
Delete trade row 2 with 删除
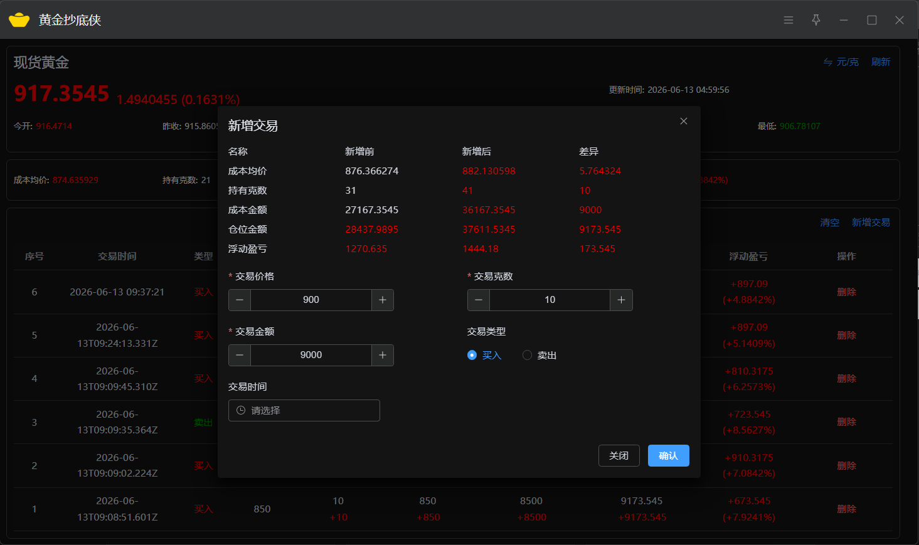846,465
